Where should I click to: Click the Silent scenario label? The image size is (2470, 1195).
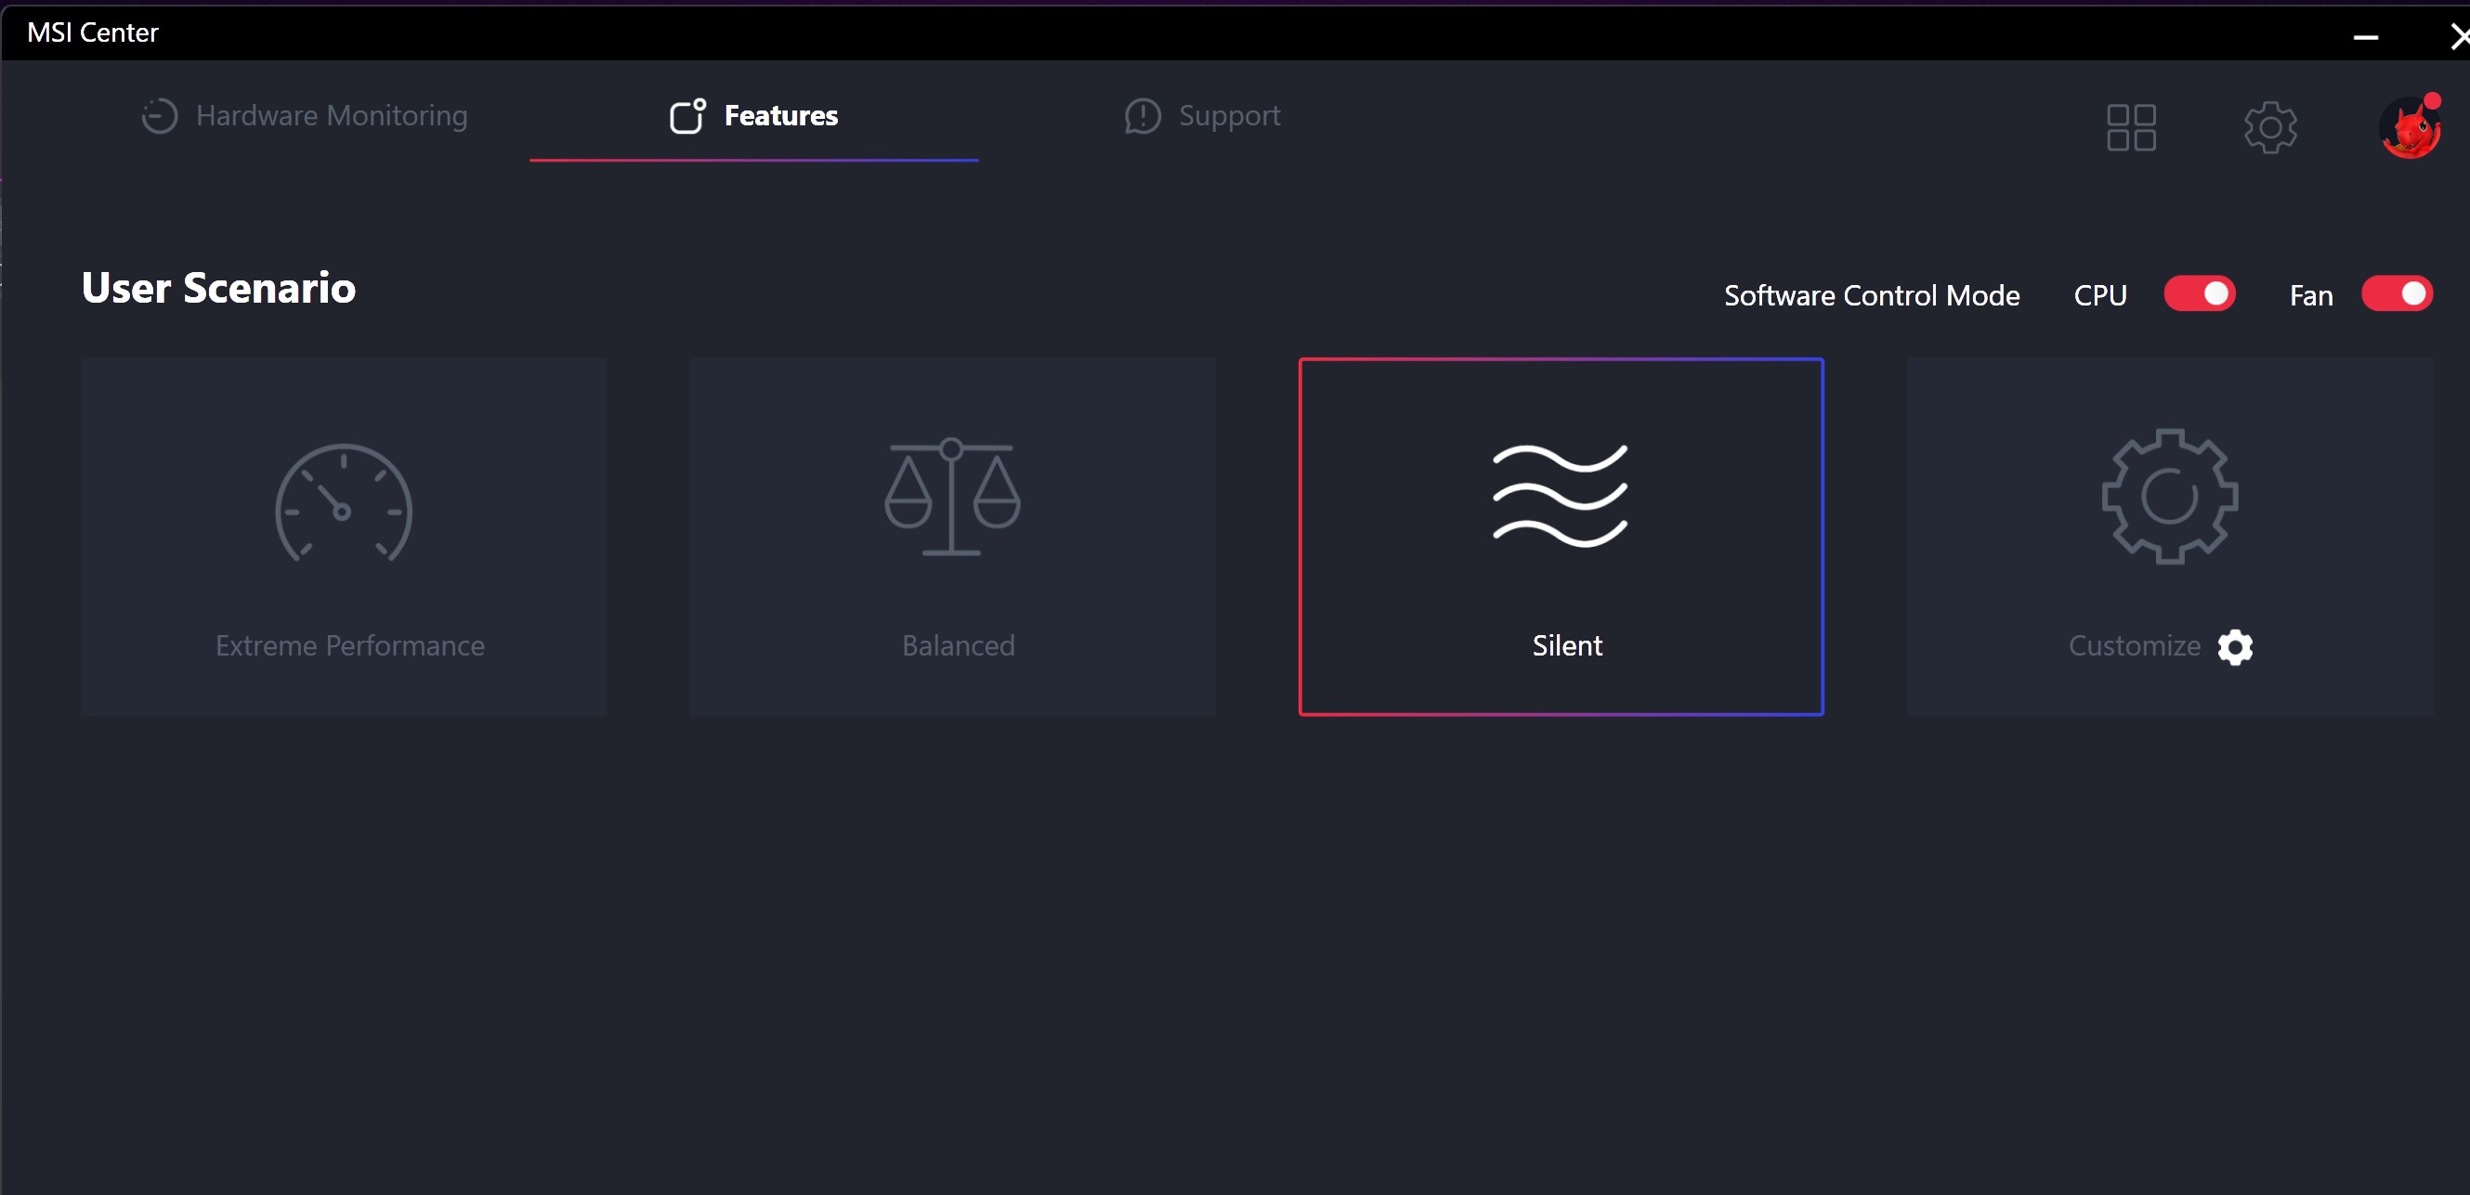1567,646
